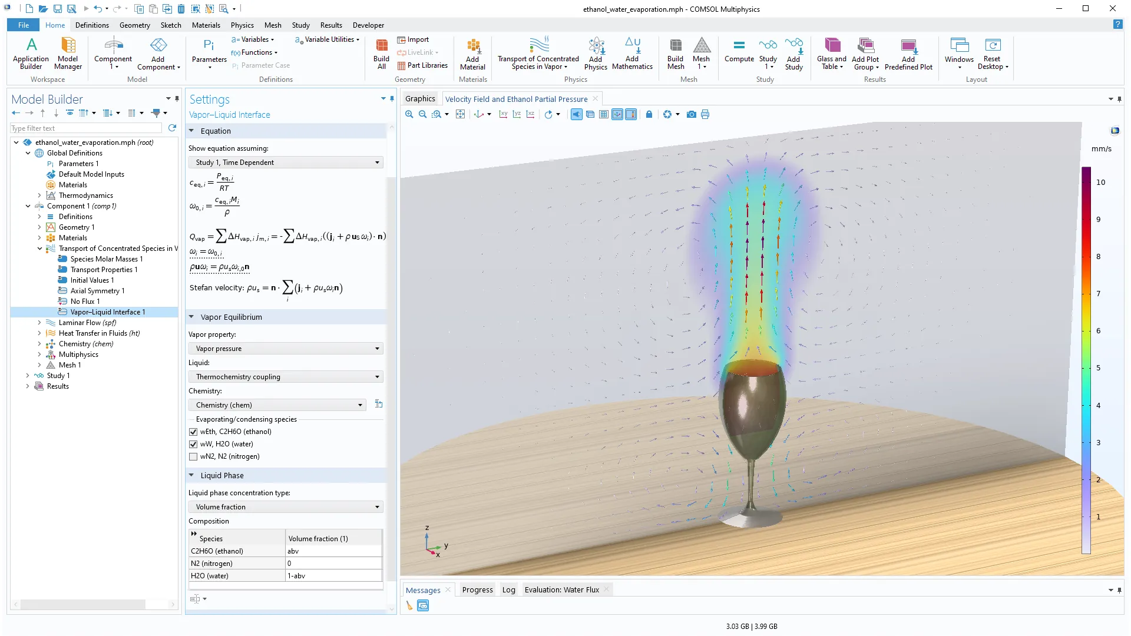1131x636 pixels.
Task: Open the Physics ribbon tab
Action: click(242, 25)
